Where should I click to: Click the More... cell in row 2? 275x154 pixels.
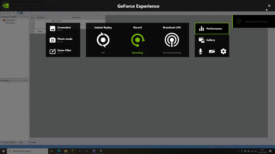(x=40, y=31)
